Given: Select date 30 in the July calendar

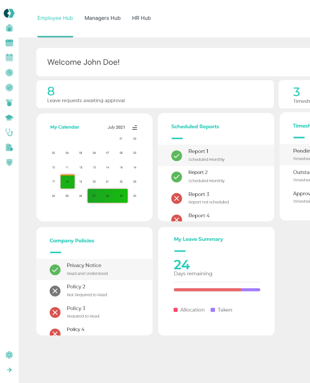Looking at the screenshot, I should tap(135, 196).
